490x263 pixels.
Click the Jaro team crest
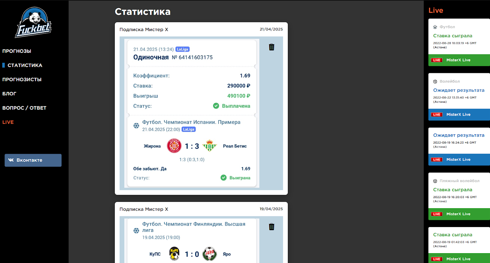point(209,254)
